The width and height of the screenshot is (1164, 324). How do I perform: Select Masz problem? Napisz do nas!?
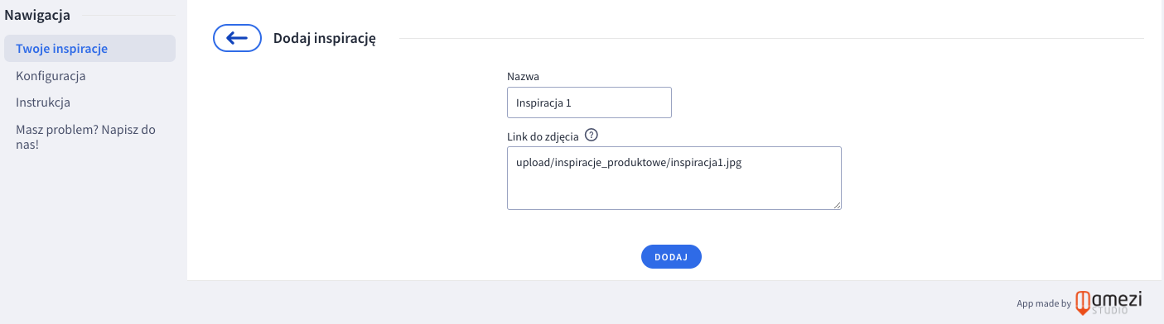pos(85,137)
